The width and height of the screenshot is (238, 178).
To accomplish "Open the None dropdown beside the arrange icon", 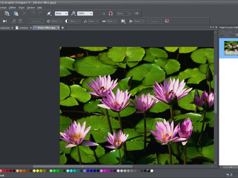I will [66, 13].
